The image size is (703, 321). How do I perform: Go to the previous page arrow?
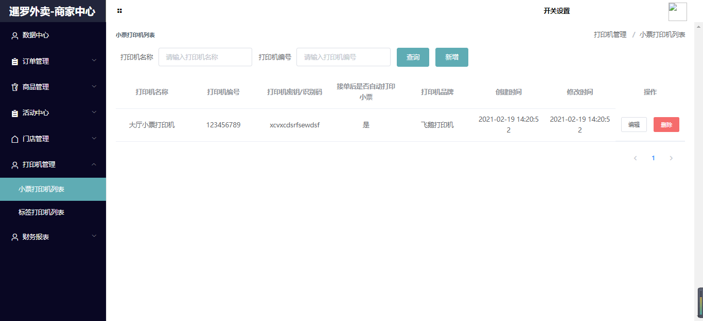point(635,158)
